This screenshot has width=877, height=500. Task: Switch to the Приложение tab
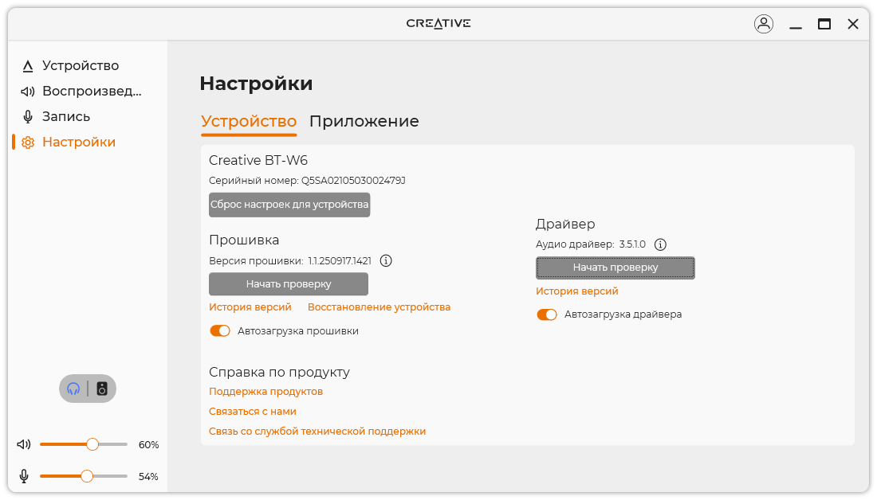click(364, 122)
